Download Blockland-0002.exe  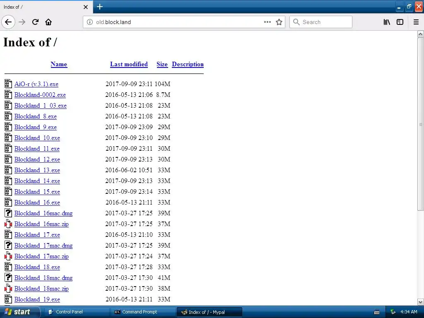[40, 95]
